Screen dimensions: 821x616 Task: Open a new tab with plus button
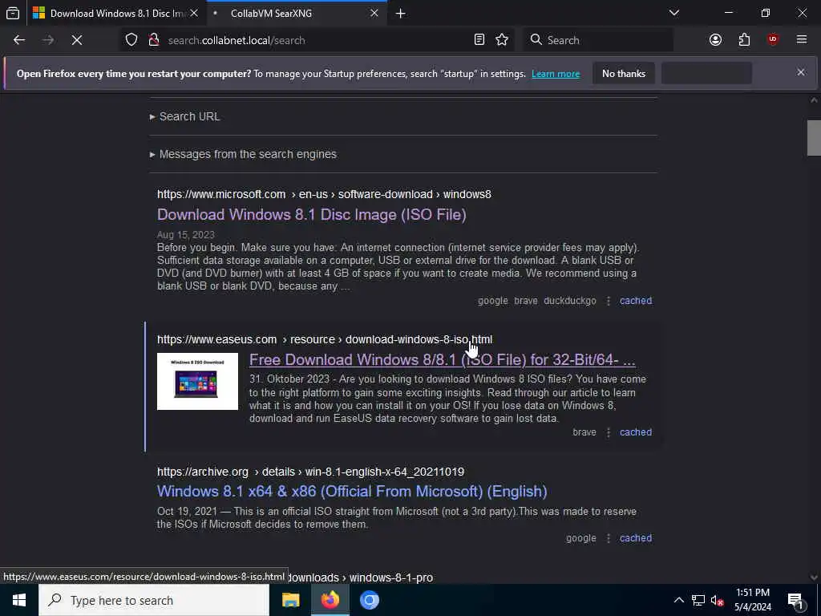[401, 14]
